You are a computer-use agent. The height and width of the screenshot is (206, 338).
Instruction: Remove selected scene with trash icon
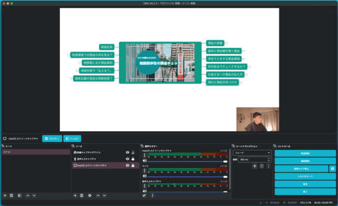(x=12, y=195)
